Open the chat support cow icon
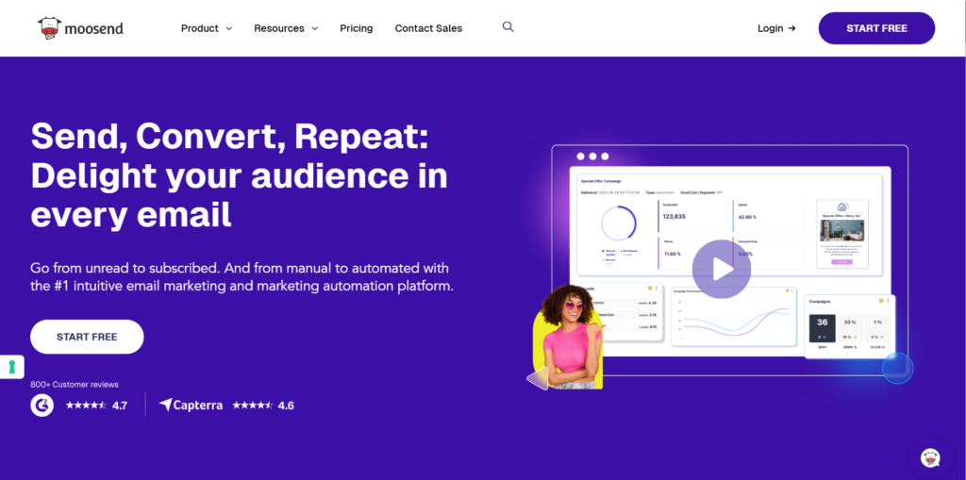The height and width of the screenshot is (480, 966). coord(930,457)
